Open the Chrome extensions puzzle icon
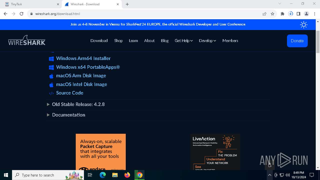The width and height of the screenshot is (320, 180). (282, 14)
